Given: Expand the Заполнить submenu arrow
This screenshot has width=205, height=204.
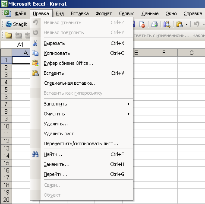Looking at the screenshot, I should pos(129,104).
